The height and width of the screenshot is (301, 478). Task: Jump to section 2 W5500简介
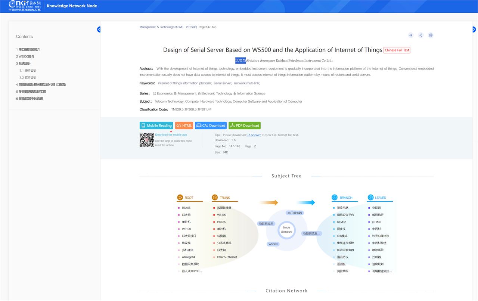(25, 56)
